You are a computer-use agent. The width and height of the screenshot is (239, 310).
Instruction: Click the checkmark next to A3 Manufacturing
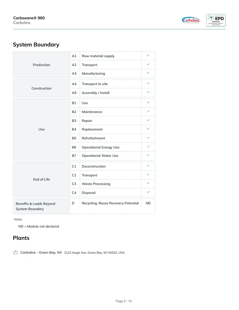[148, 73]
